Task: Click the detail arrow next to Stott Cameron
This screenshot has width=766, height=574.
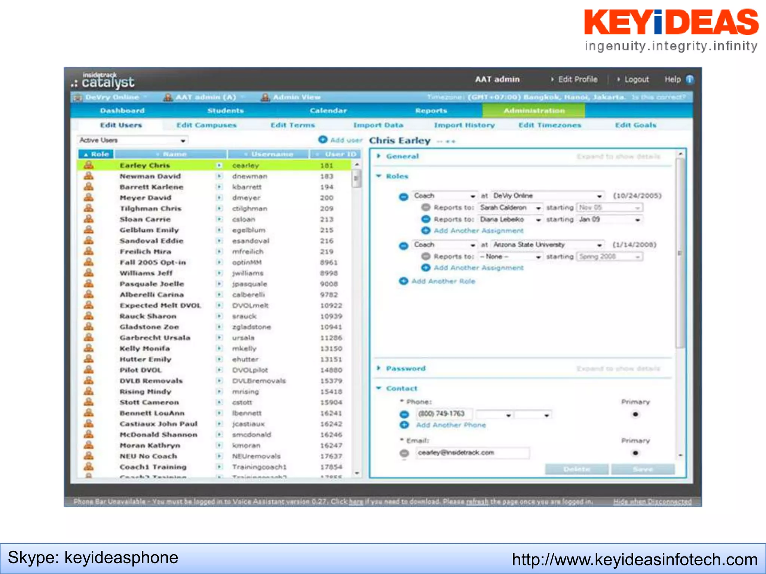Action: [x=220, y=402]
